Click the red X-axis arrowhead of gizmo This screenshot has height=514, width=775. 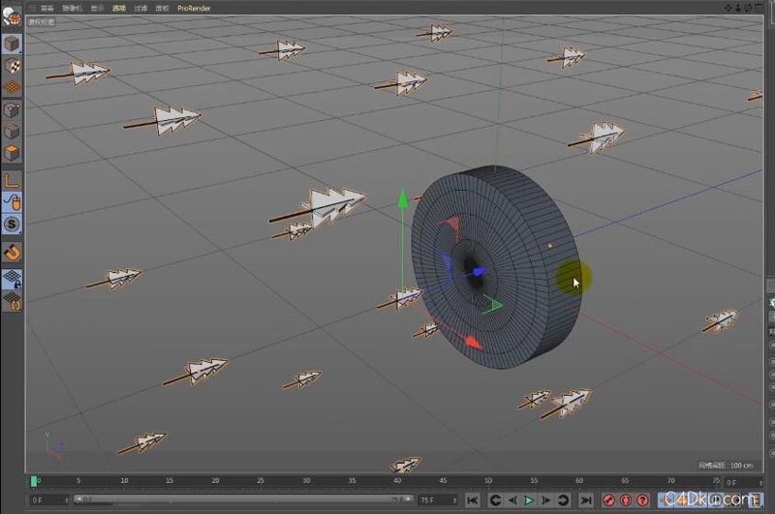pos(473,342)
